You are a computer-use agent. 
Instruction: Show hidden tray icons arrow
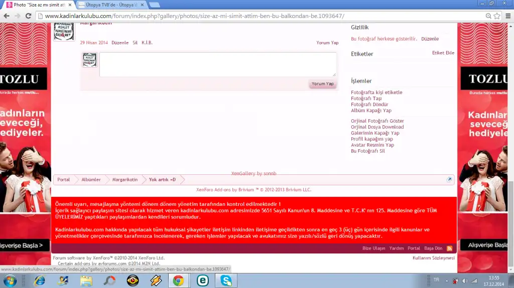click(x=446, y=281)
